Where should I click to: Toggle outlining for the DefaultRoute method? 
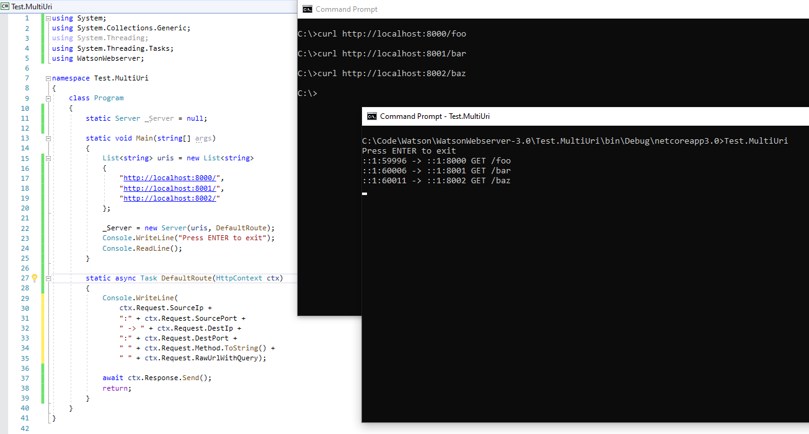(x=48, y=278)
